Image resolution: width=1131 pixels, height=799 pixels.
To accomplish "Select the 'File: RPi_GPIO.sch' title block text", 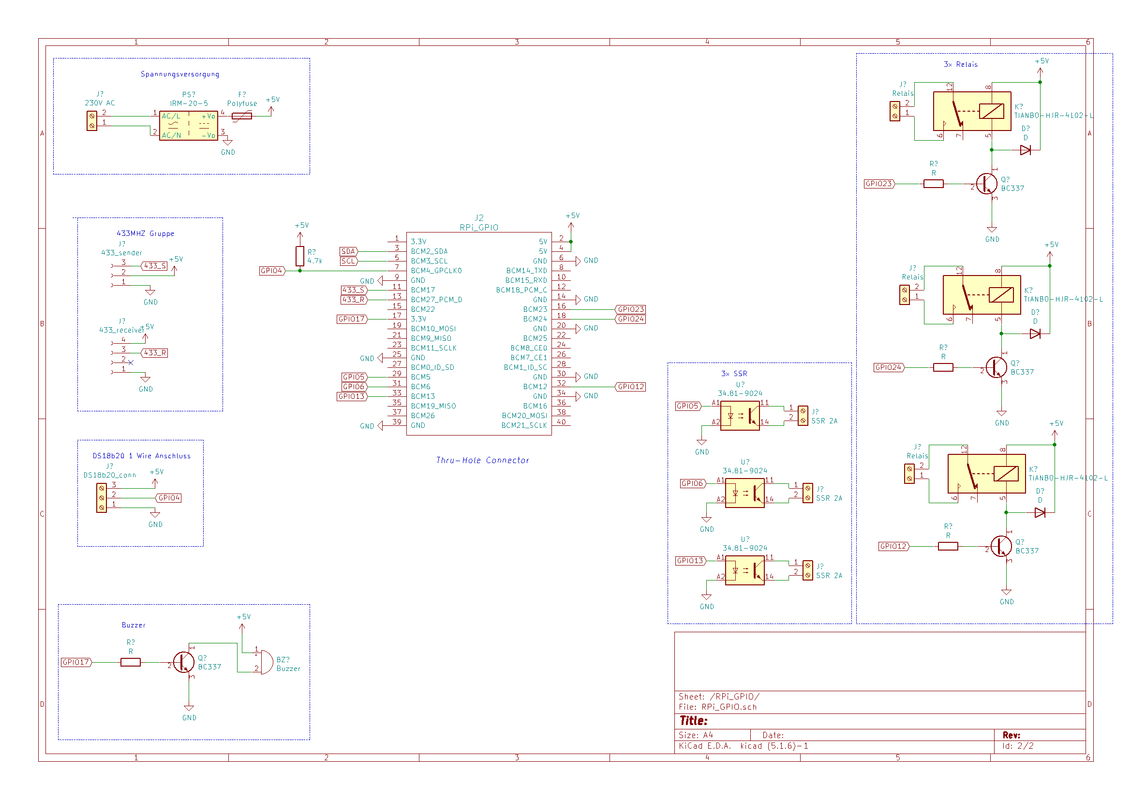I will (x=717, y=707).
